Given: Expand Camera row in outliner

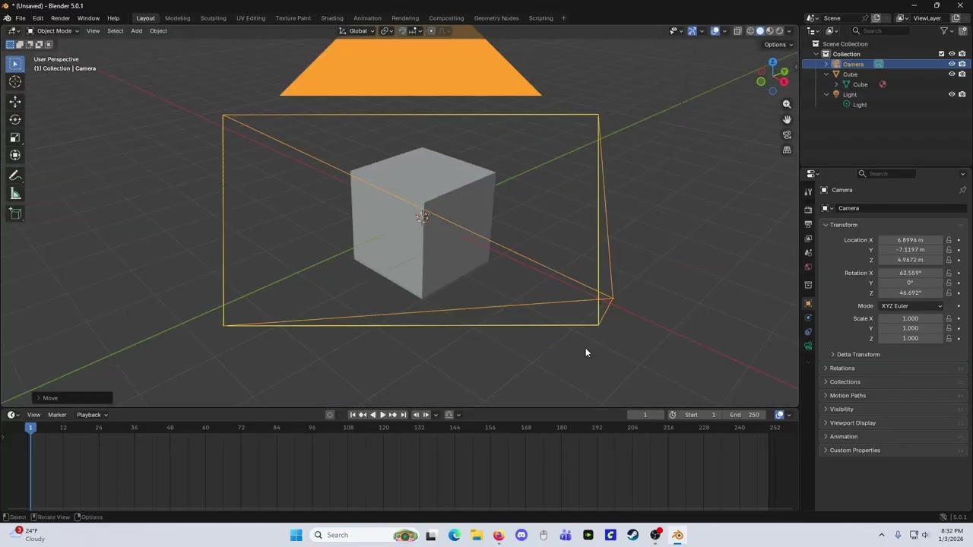Looking at the screenshot, I should [x=826, y=65].
